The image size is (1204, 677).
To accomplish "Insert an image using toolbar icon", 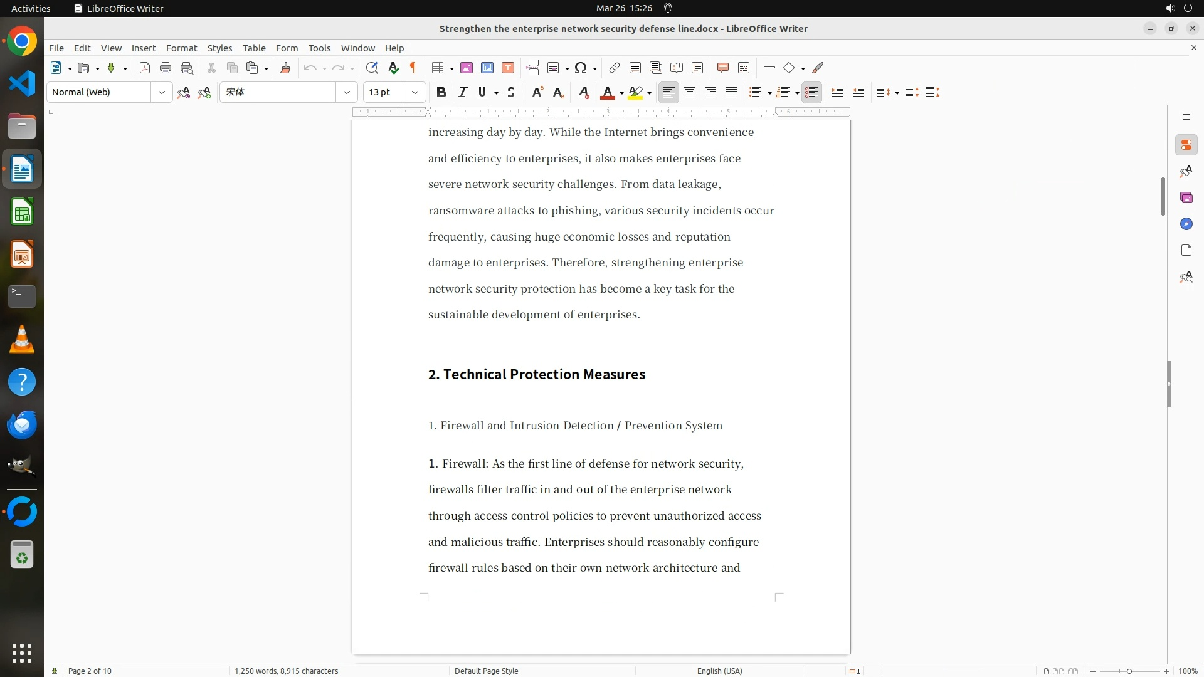I will point(467,68).
